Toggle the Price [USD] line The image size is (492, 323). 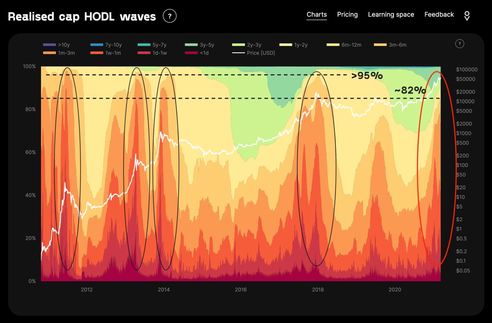coord(254,53)
